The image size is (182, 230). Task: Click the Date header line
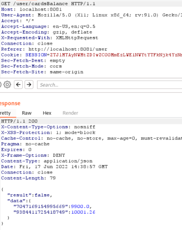pyautogui.click(x=54, y=167)
